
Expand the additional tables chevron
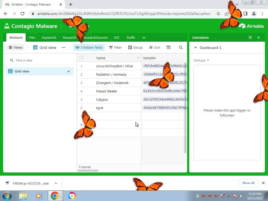[144, 38]
